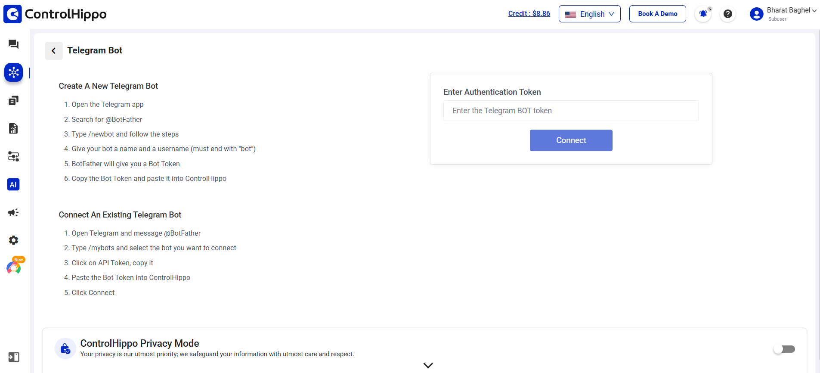
Task: Click the logout icon at sidebar bottom
Action: pos(13,357)
